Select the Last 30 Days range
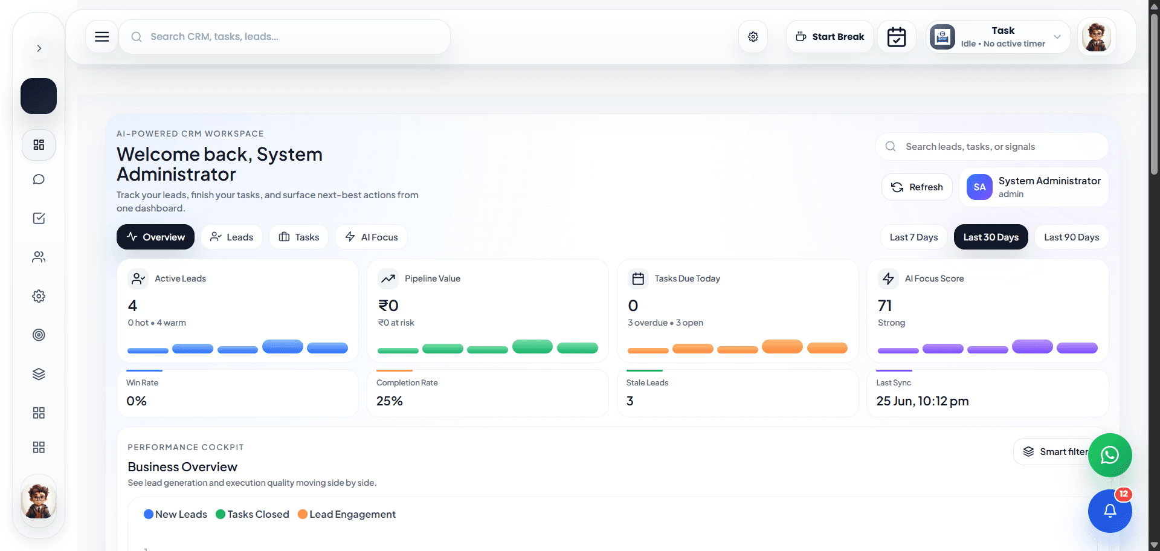This screenshot has width=1160, height=551. point(991,237)
